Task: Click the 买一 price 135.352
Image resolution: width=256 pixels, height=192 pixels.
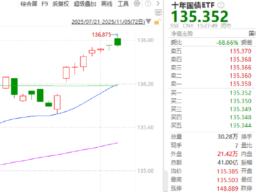Action: tap(241, 93)
